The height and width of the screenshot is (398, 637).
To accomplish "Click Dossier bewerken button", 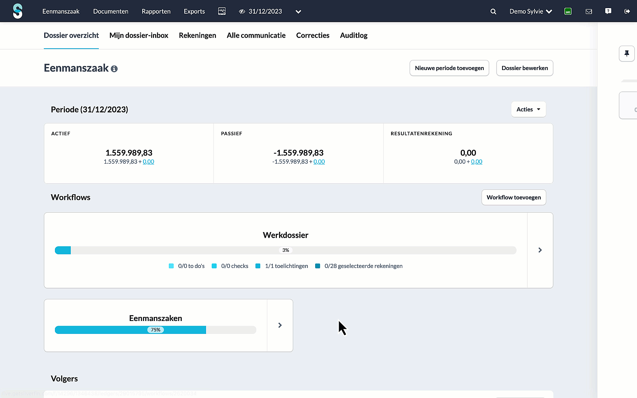I will click(525, 68).
